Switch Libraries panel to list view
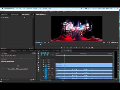Screen dimensions: 120x90 click(35, 53)
